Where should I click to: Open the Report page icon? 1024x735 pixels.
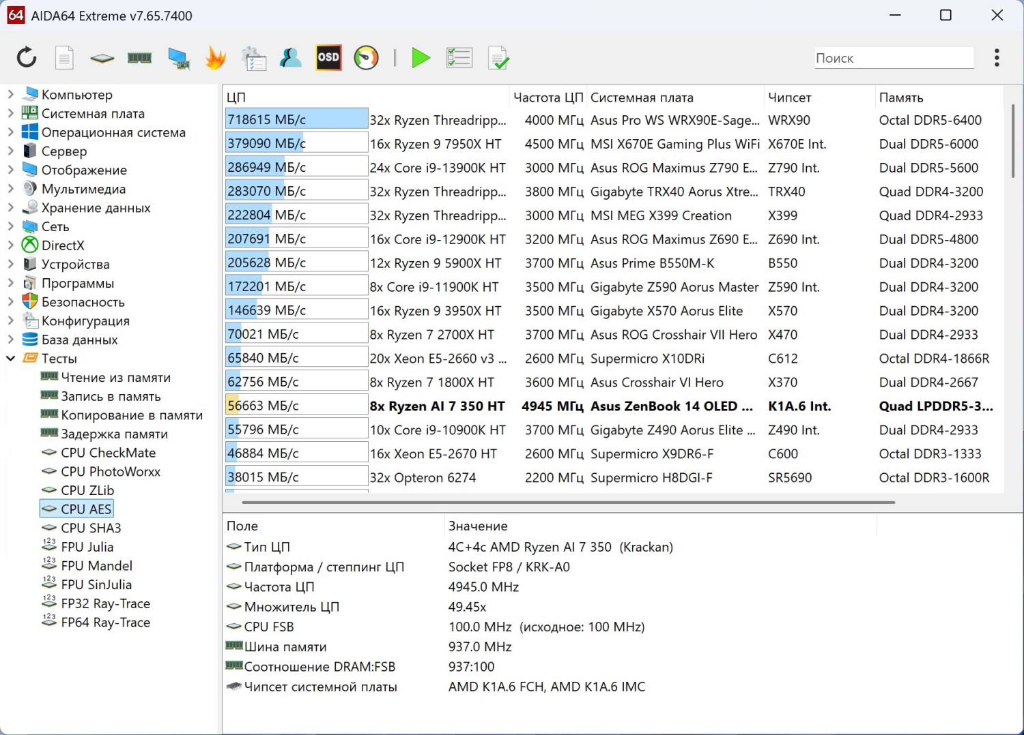point(64,58)
